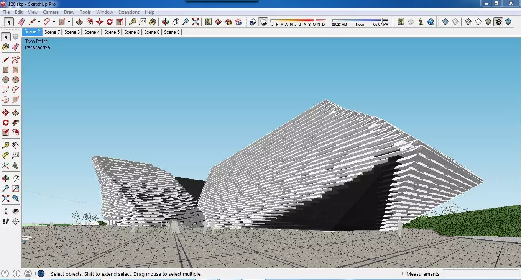Switch to Monochrome face style

[508, 22]
